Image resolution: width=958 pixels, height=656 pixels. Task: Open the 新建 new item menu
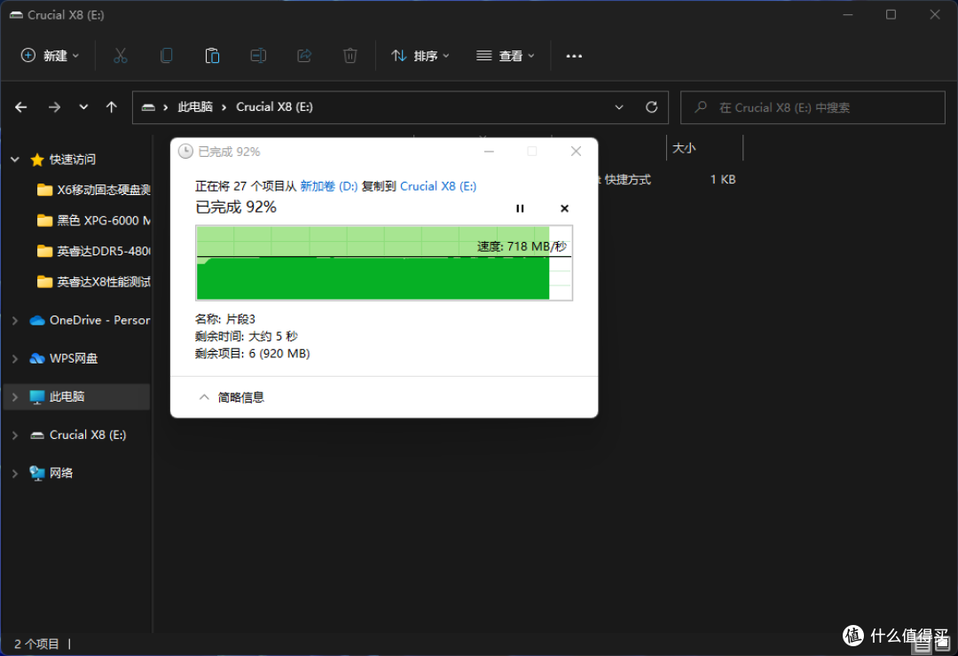point(50,56)
